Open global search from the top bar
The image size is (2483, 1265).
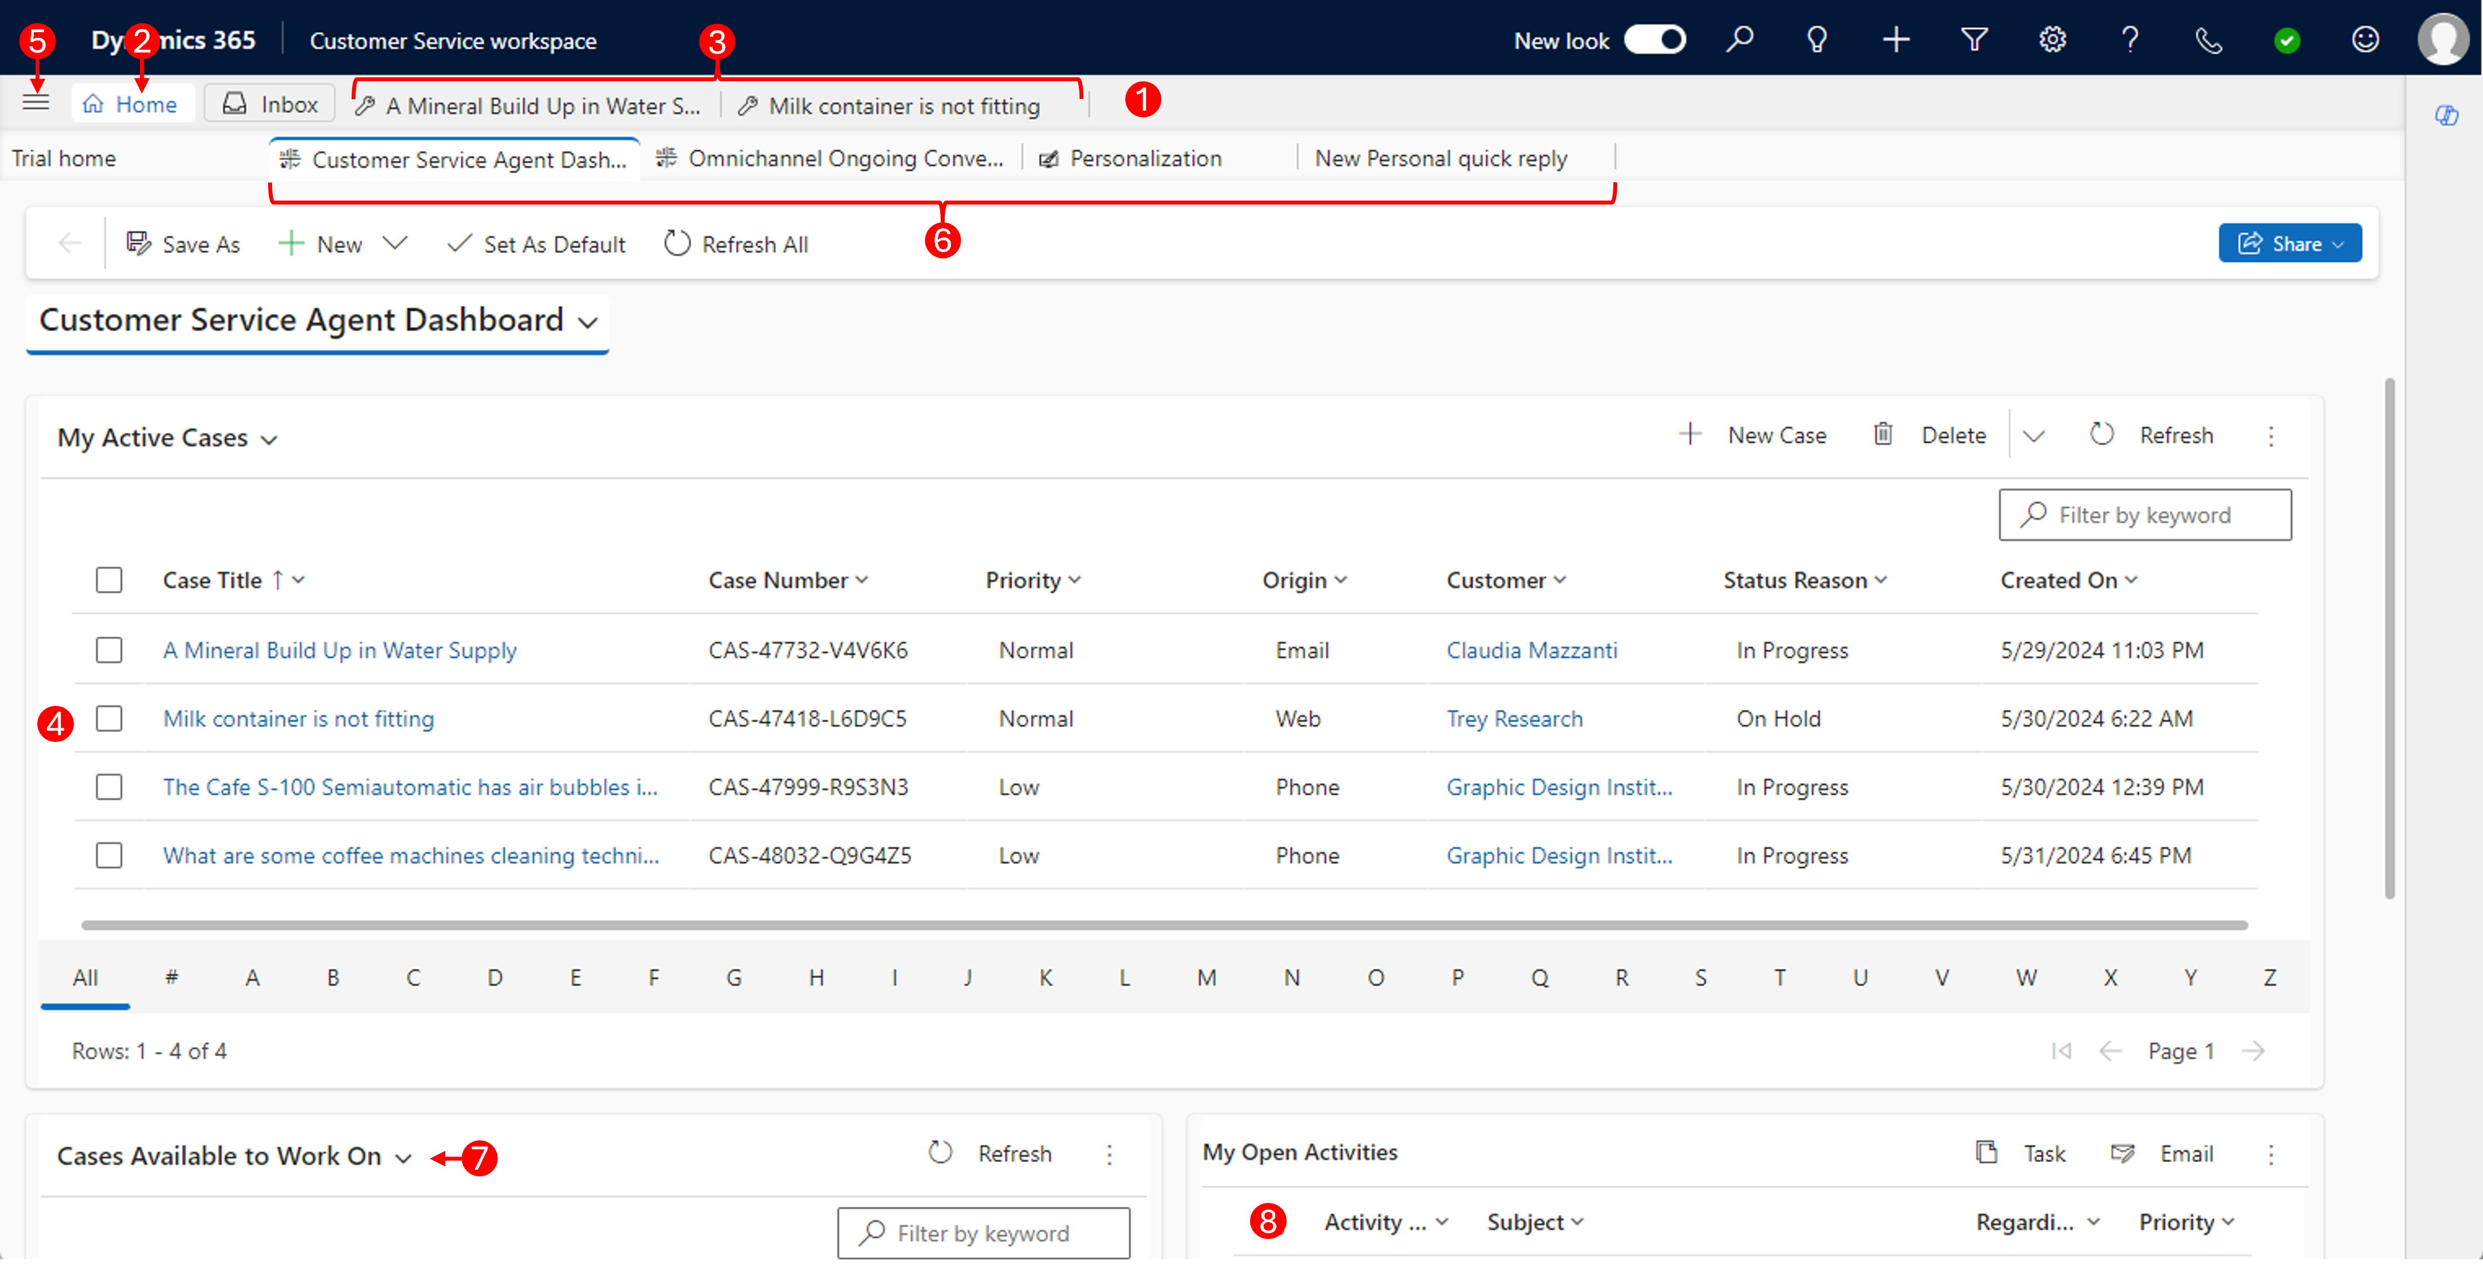click(x=1741, y=39)
